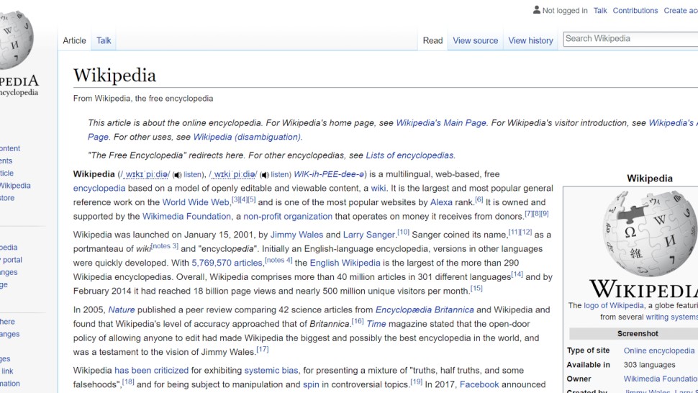Open user Talk link in top bar
This screenshot has width=698, height=393.
tap(600, 10)
